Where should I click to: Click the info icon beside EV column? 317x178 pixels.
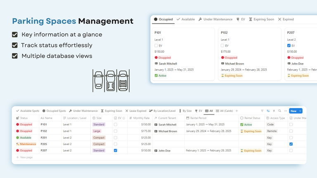123,118
